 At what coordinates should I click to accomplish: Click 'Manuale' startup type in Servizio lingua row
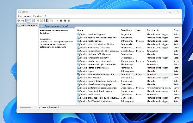point(151,71)
